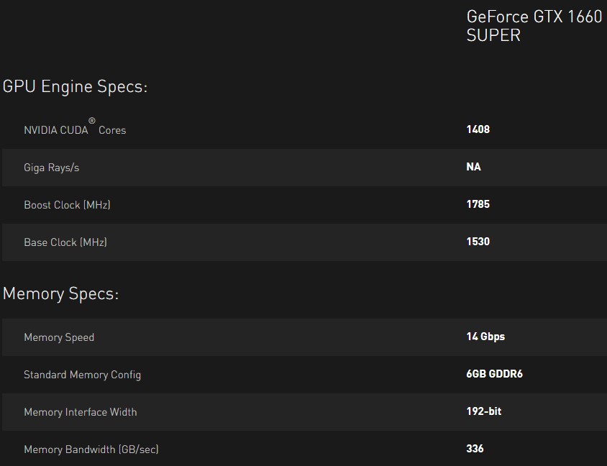Click the Memory Bandwidth (GB/sec) label
Image resolution: width=607 pixels, height=466 pixels.
tap(91, 449)
